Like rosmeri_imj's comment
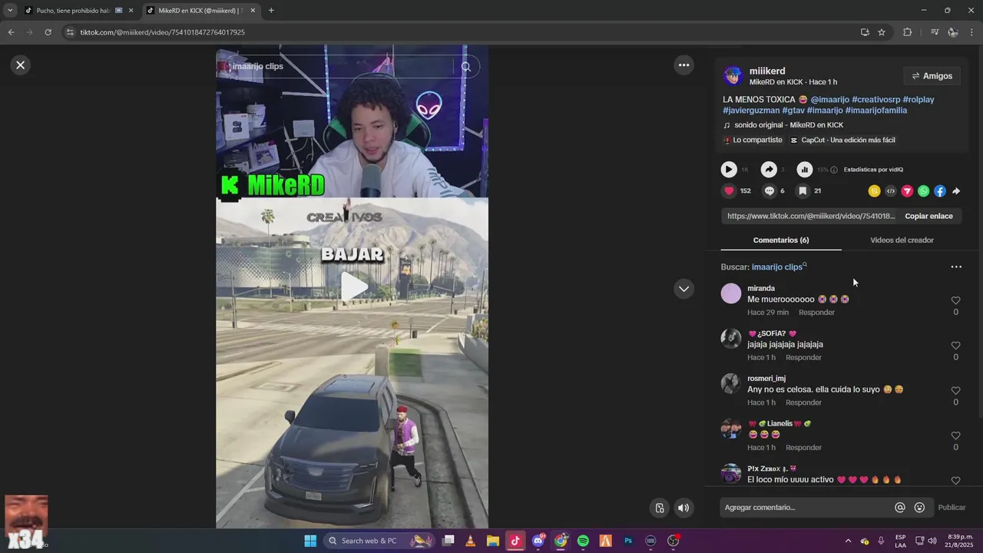 pyautogui.click(x=955, y=391)
